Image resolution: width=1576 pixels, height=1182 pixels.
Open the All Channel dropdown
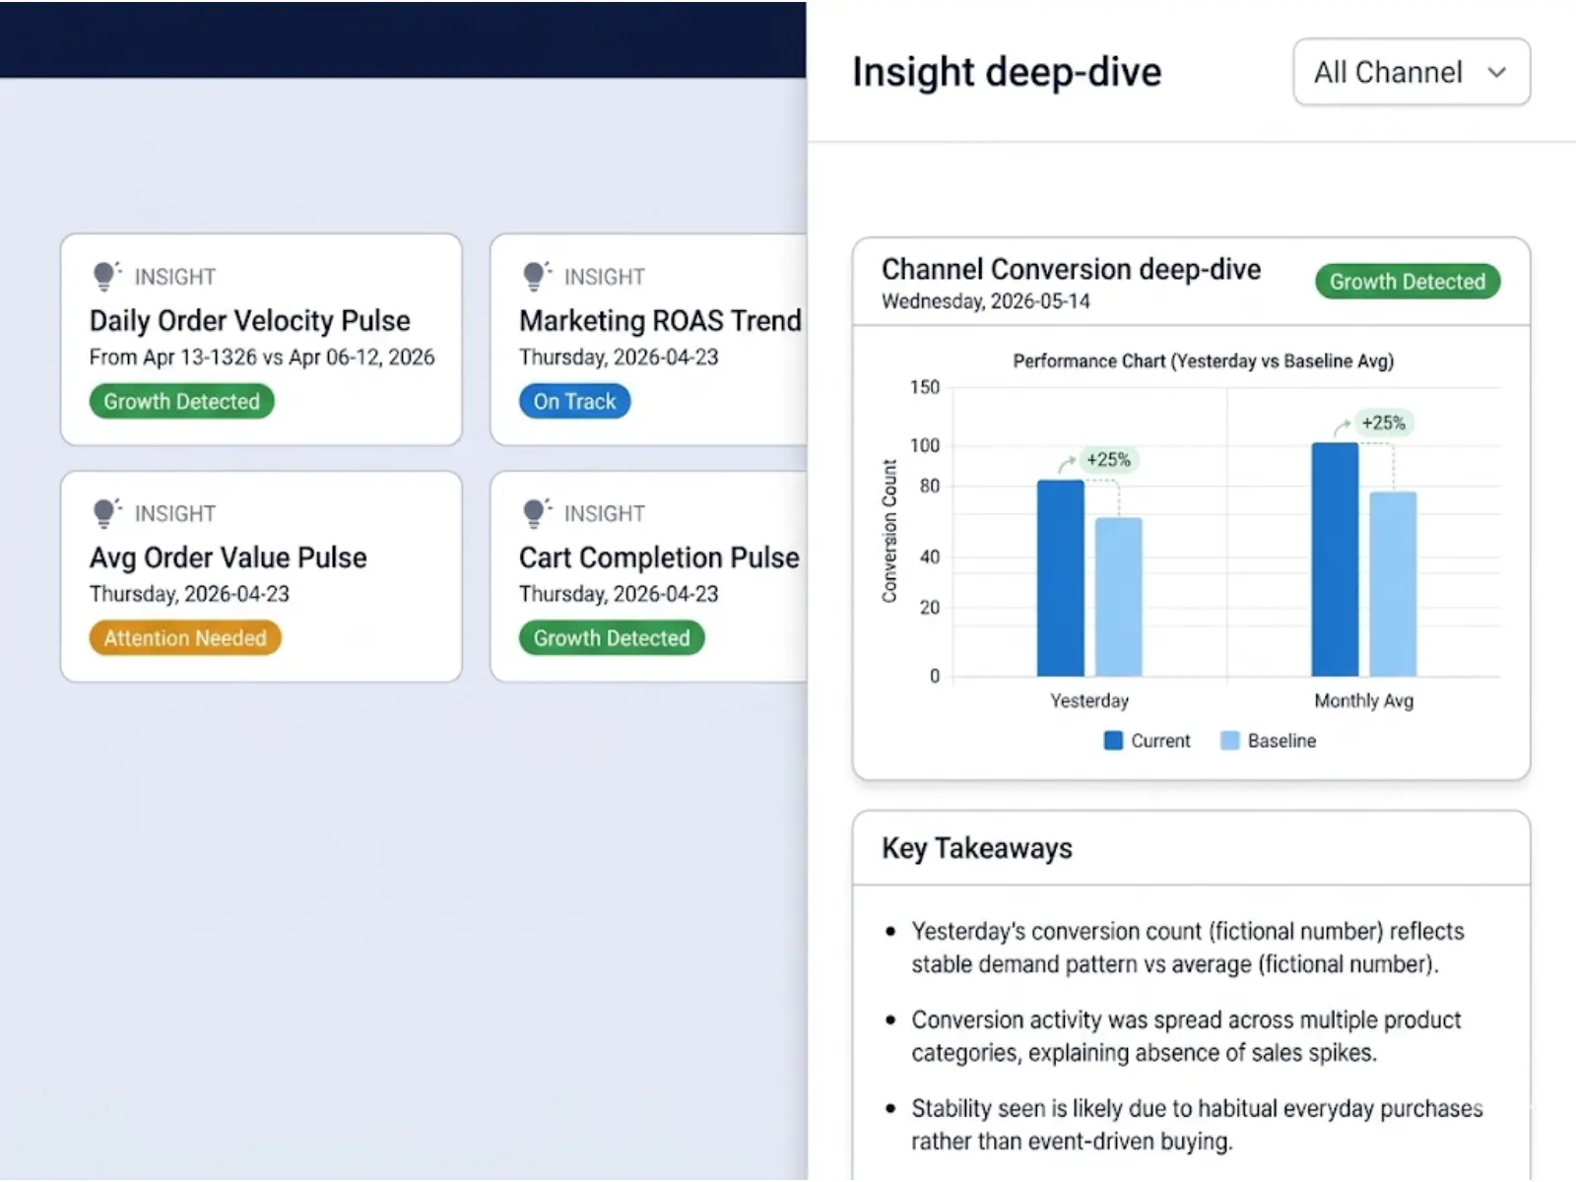click(x=1411, y=72)
